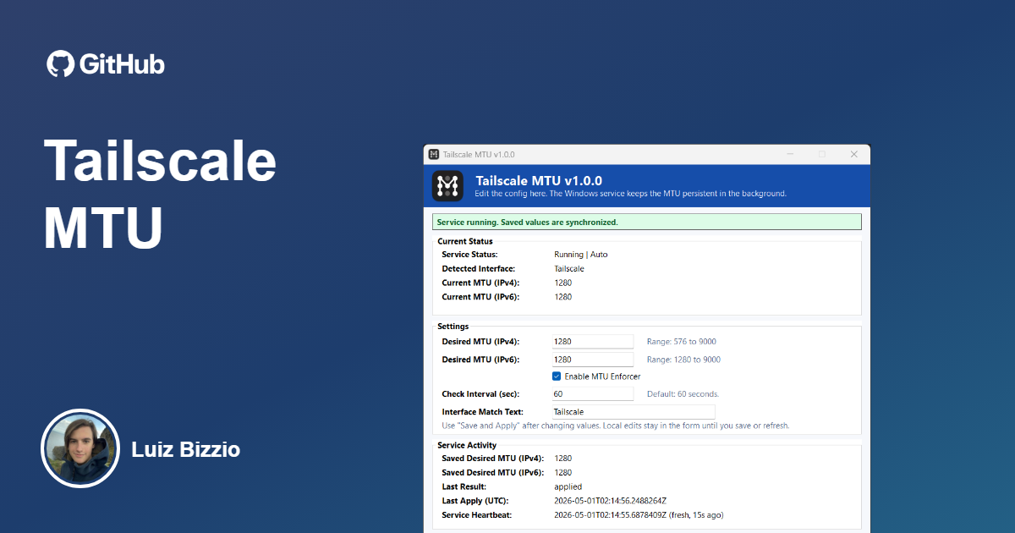Click the Last Result value 'applied'
Viewport: 1015px width, 533px height.
pyautogui.click(x=568, y=486)
